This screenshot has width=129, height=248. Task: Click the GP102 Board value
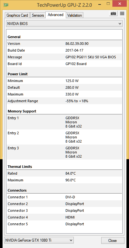pyautogui.click(x=76, y=64)
